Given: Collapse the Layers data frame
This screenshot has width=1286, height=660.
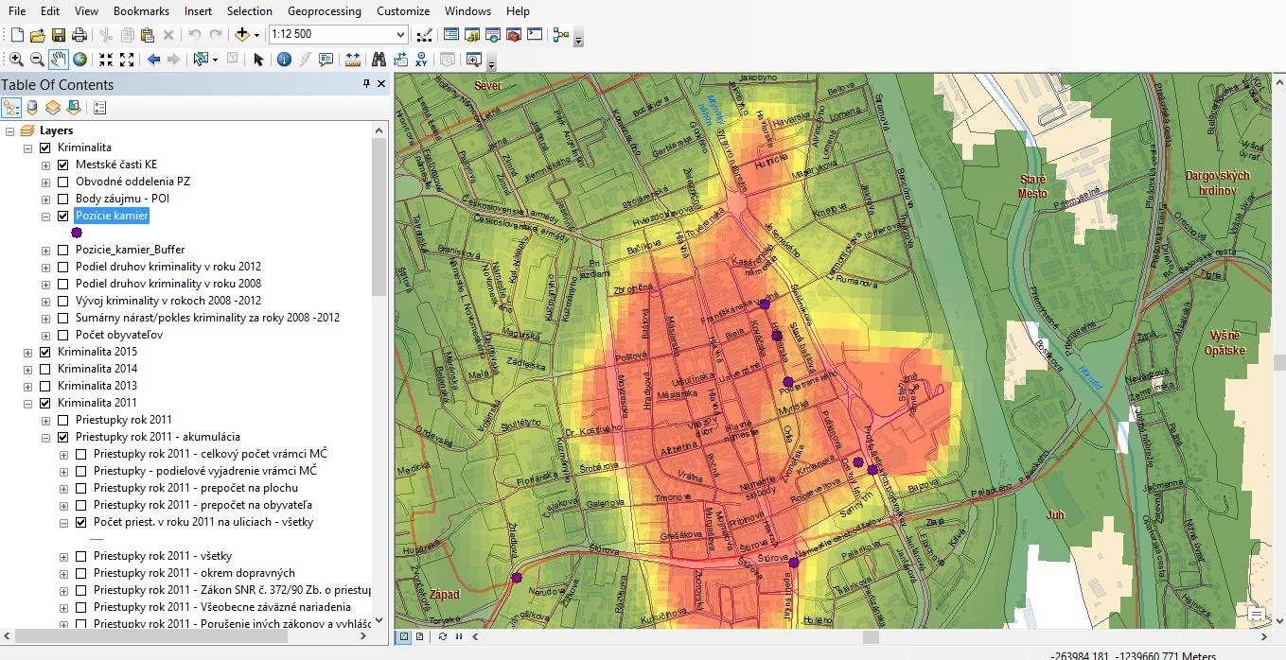Looking at the screenshot, I should [x=9, y=130].
